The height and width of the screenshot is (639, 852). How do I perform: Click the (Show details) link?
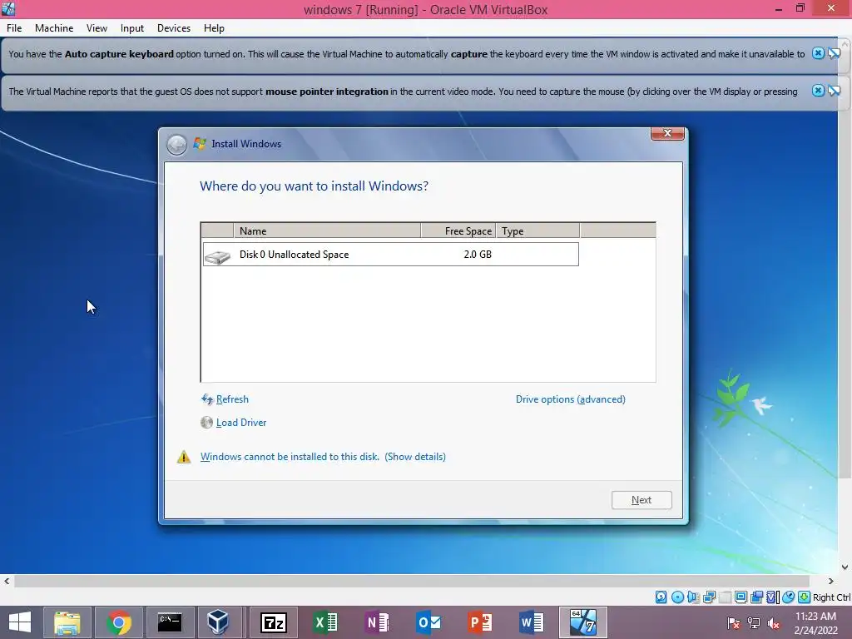(x=415, y=457)
